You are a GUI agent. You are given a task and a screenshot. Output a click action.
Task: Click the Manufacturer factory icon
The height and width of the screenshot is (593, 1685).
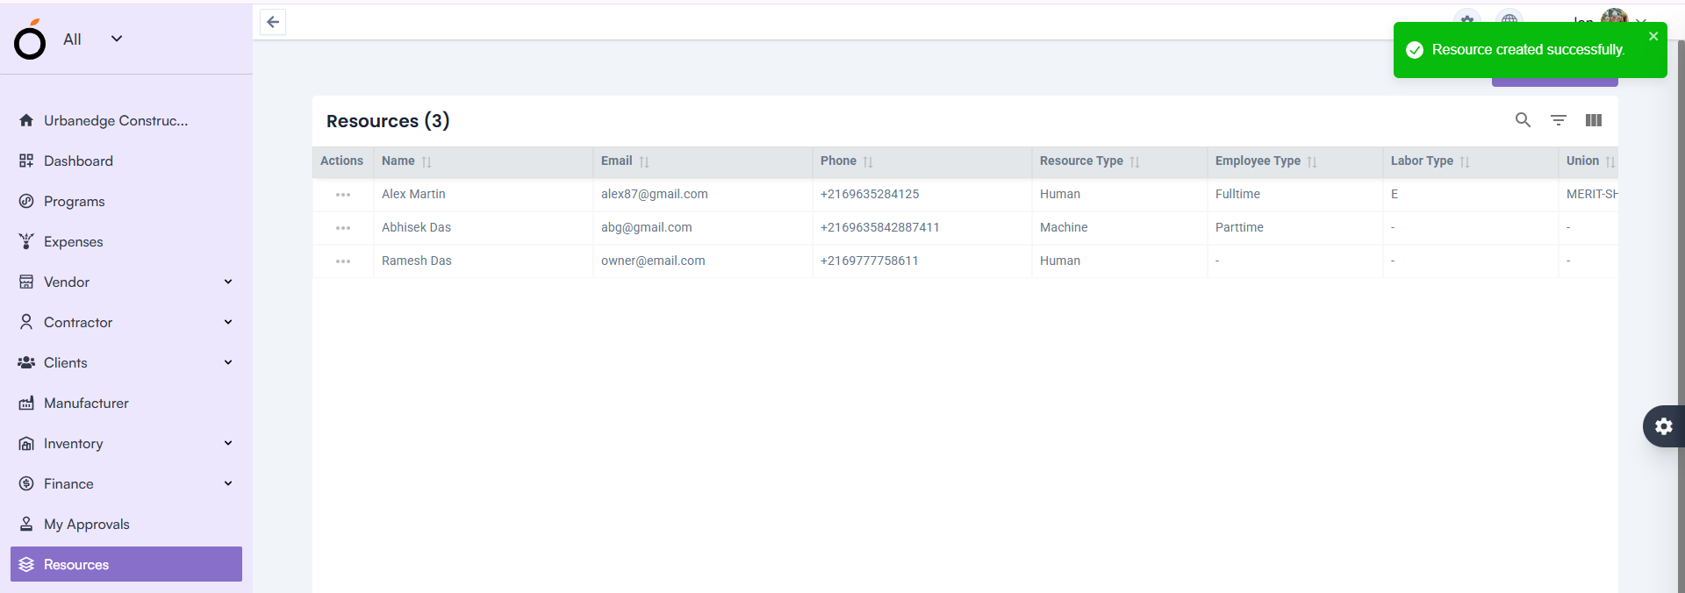click(x=26, y=403)
